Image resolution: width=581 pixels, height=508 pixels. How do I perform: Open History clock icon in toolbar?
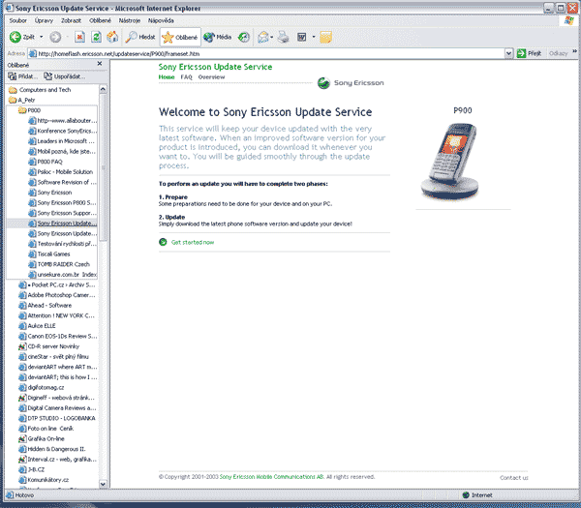pyautogui.click(x=243, y=37)
